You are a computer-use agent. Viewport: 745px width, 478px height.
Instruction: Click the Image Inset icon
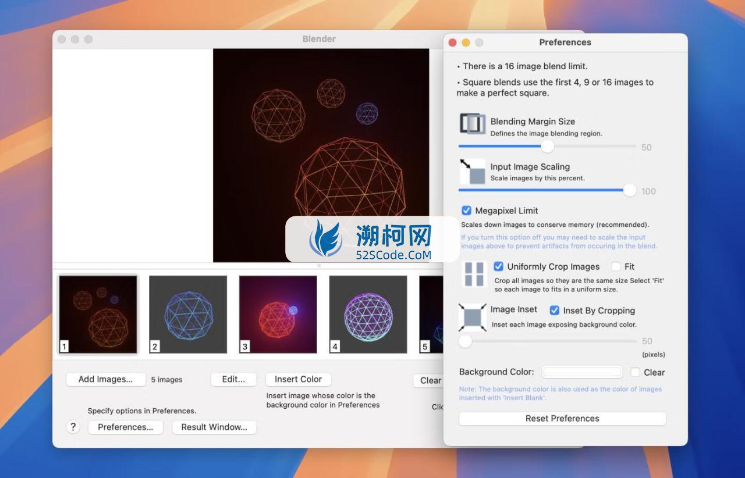[473, 318]
